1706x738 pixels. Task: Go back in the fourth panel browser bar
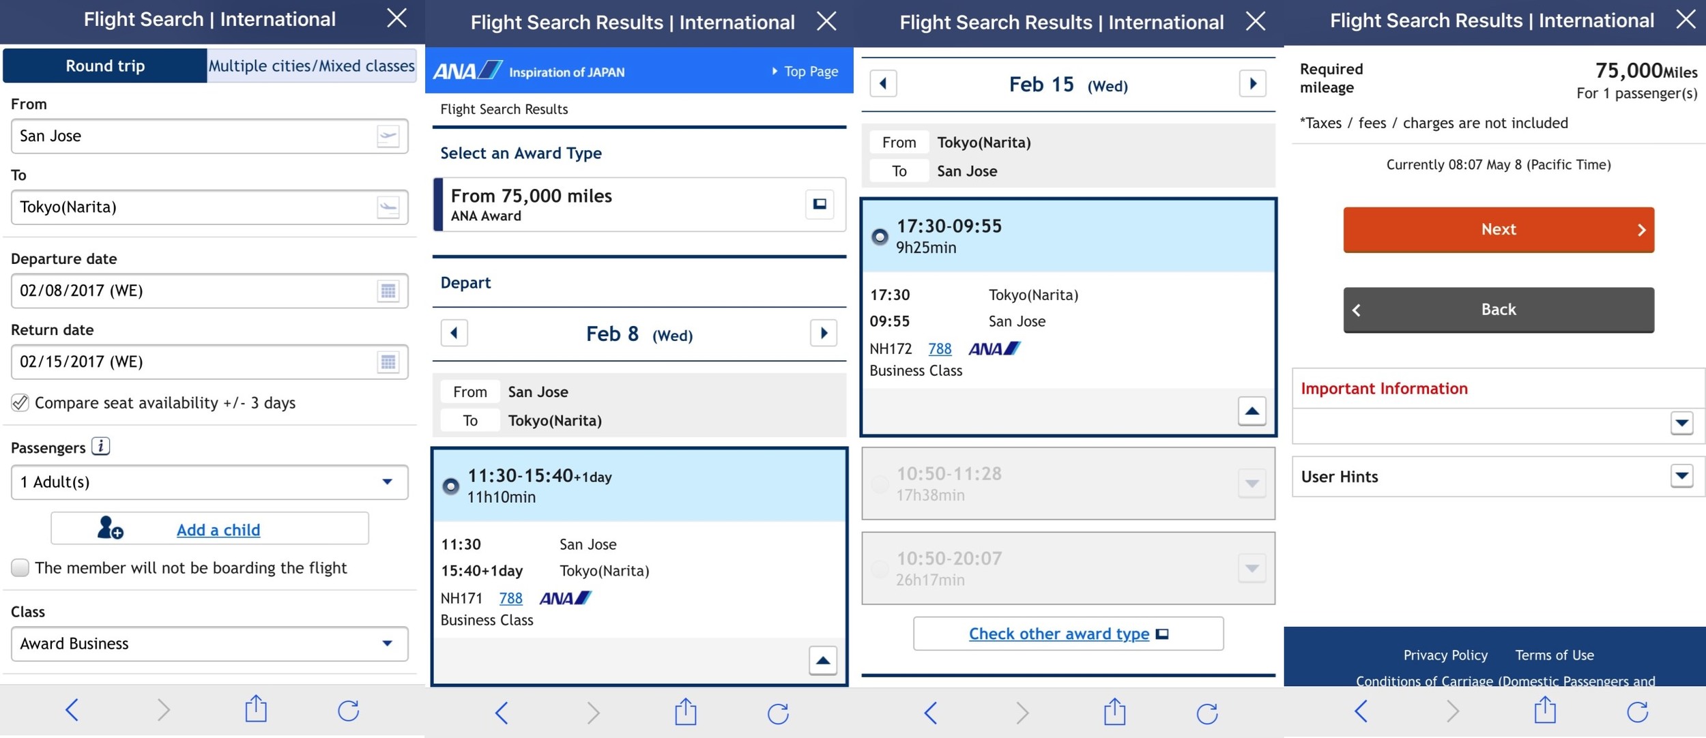click(x=1361, y=711)
